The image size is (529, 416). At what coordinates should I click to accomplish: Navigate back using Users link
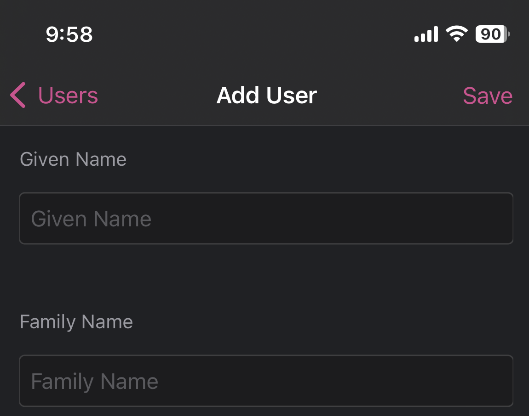click(x=68, y=95)
